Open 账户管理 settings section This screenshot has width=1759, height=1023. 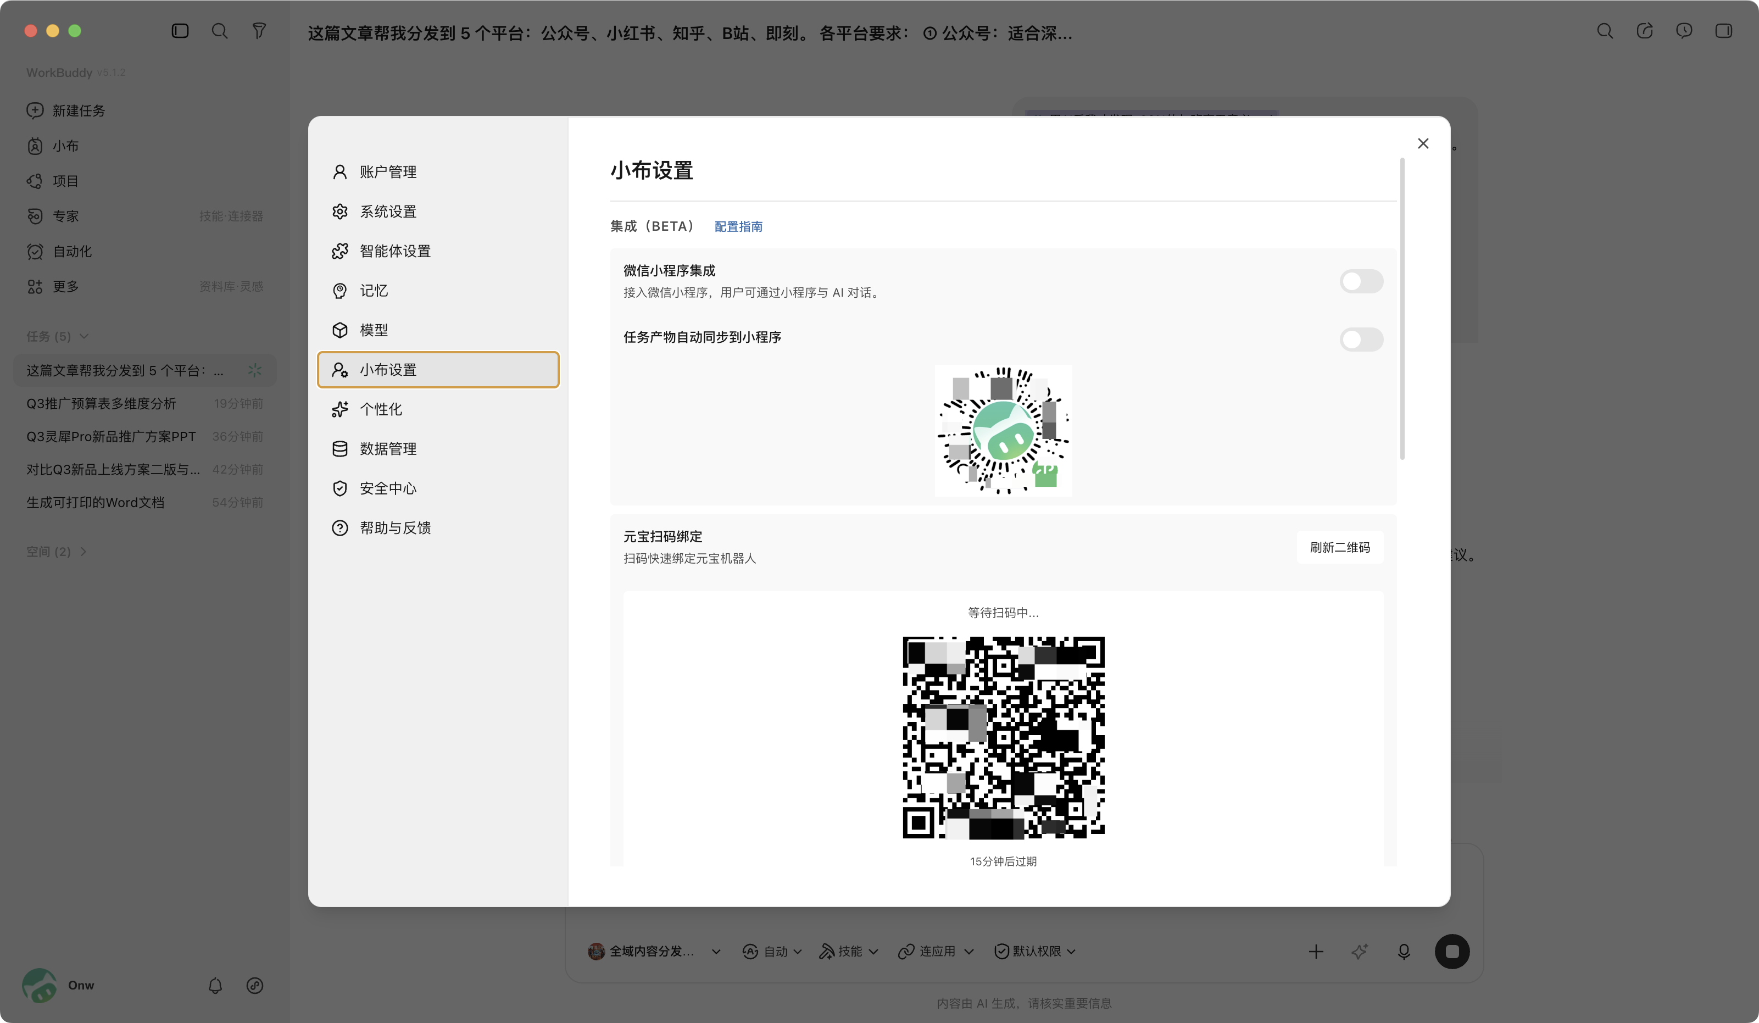pos(438,172)
